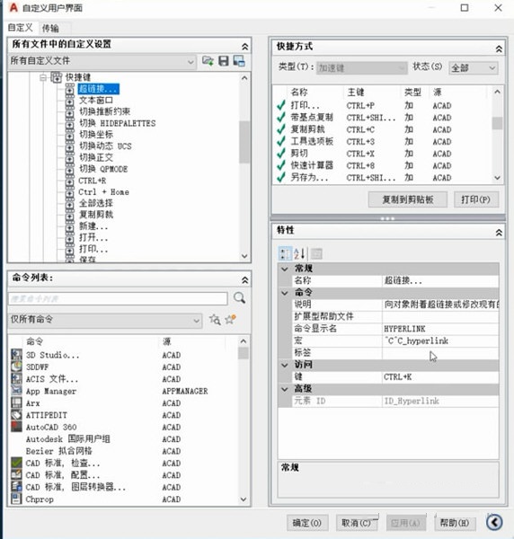Click the property pages icon in properties toolbar
This screenshot has height=539, width=514.
tap(316, 253)
